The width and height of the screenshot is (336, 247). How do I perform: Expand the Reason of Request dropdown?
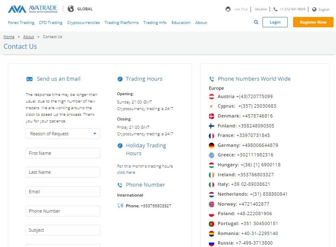(x=63, y=134)
